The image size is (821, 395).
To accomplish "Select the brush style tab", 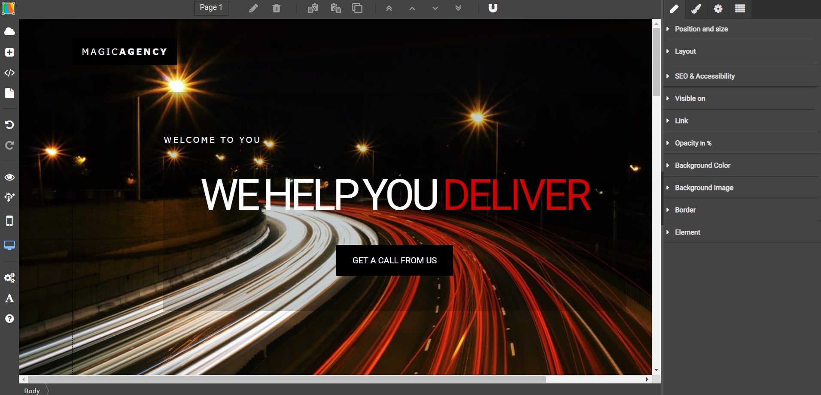I will coord(696,9).
